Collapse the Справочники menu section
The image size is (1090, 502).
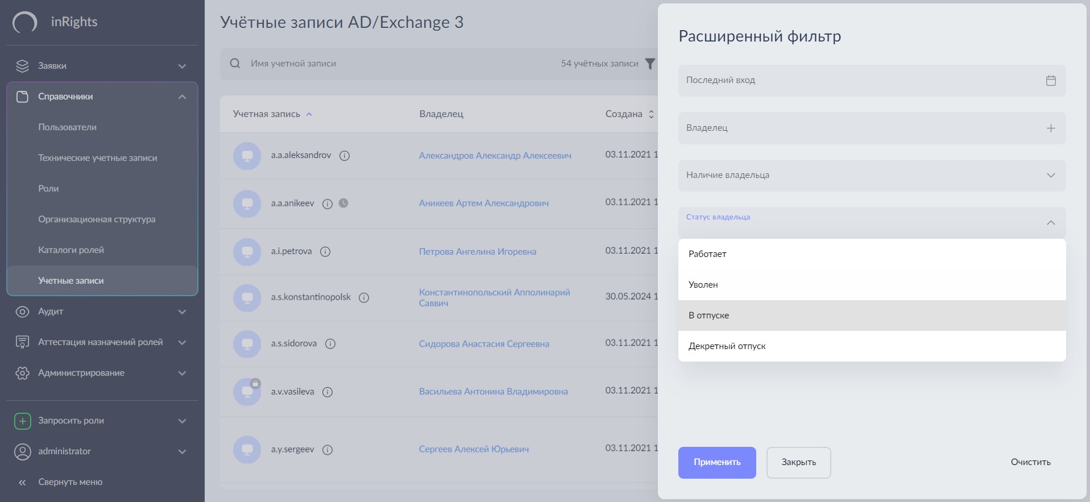coord(182,97)
